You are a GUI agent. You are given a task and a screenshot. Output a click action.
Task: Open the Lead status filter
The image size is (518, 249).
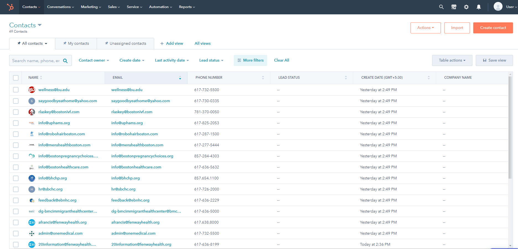211,60
